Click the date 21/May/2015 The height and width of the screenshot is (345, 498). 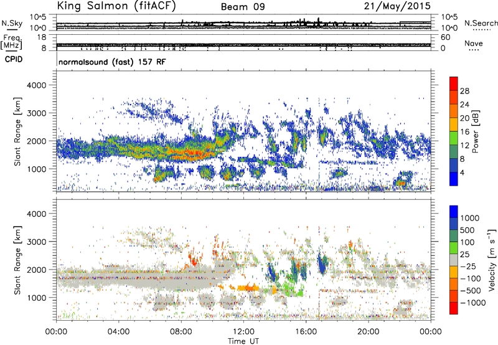point(397,6)
